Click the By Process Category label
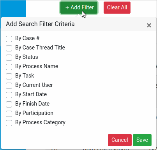The width and height of the screenshot is (157, 150). click(x=40, y=122)
